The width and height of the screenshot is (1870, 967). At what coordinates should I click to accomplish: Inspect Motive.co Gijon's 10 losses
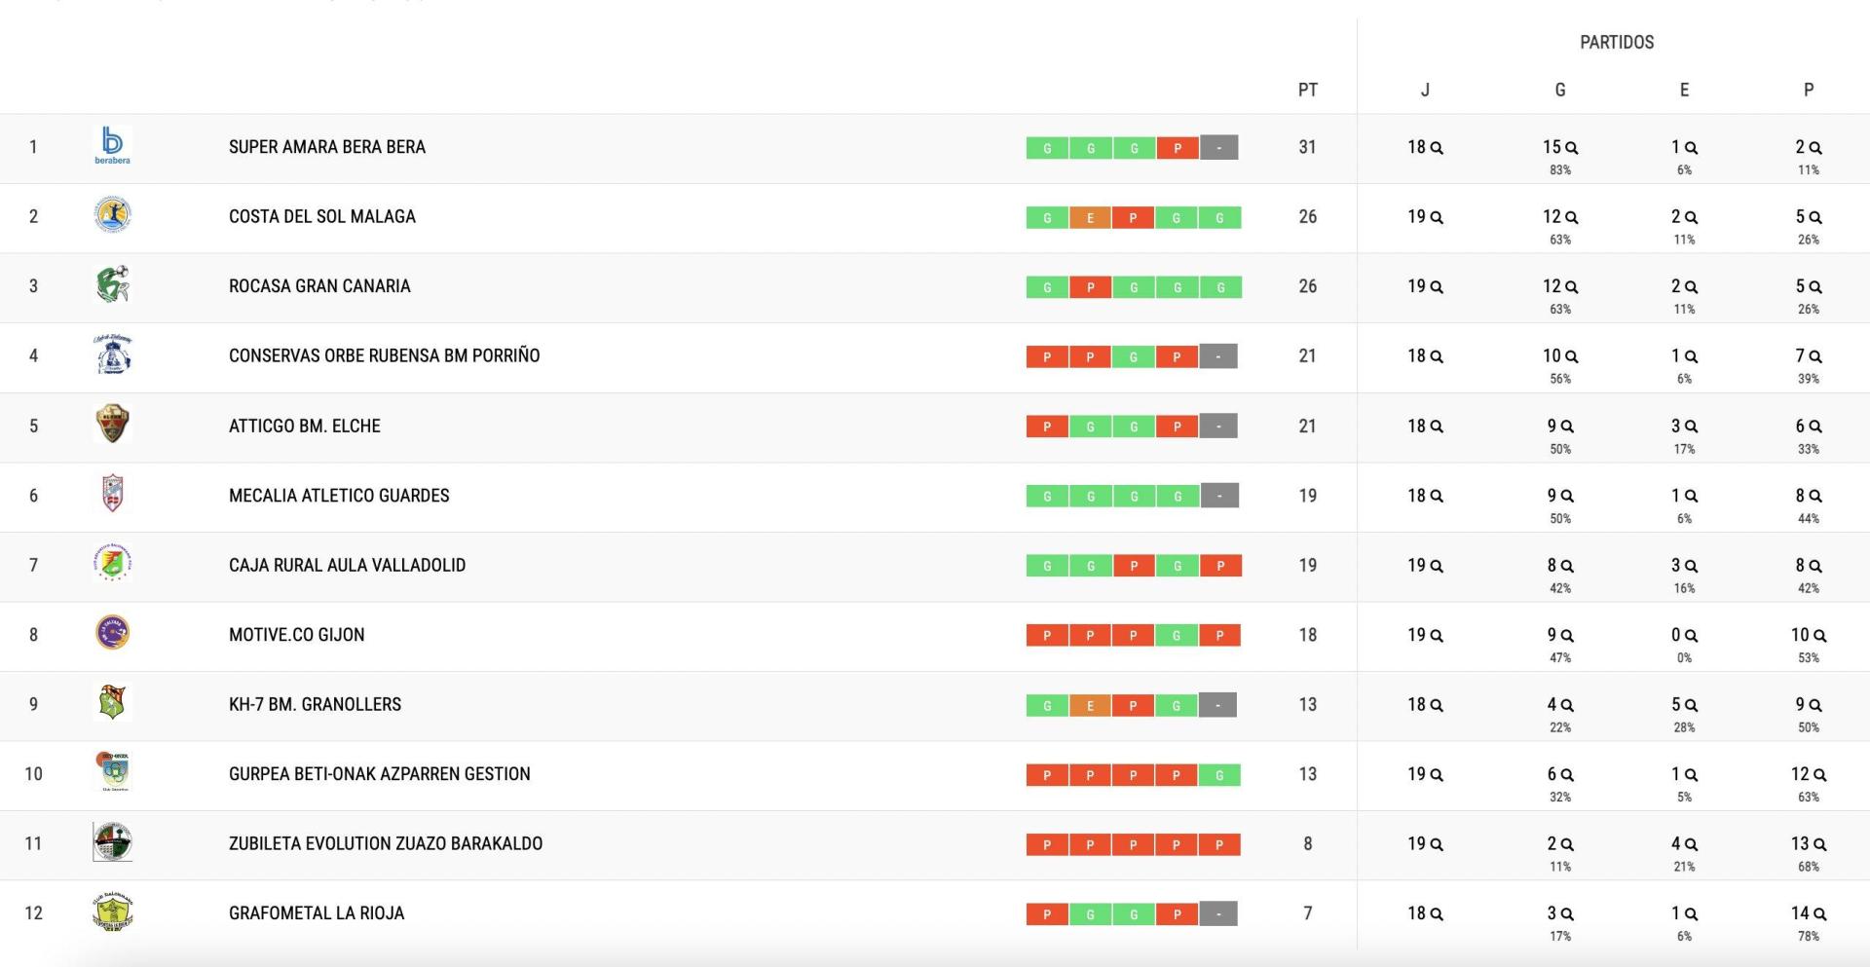1809,635
